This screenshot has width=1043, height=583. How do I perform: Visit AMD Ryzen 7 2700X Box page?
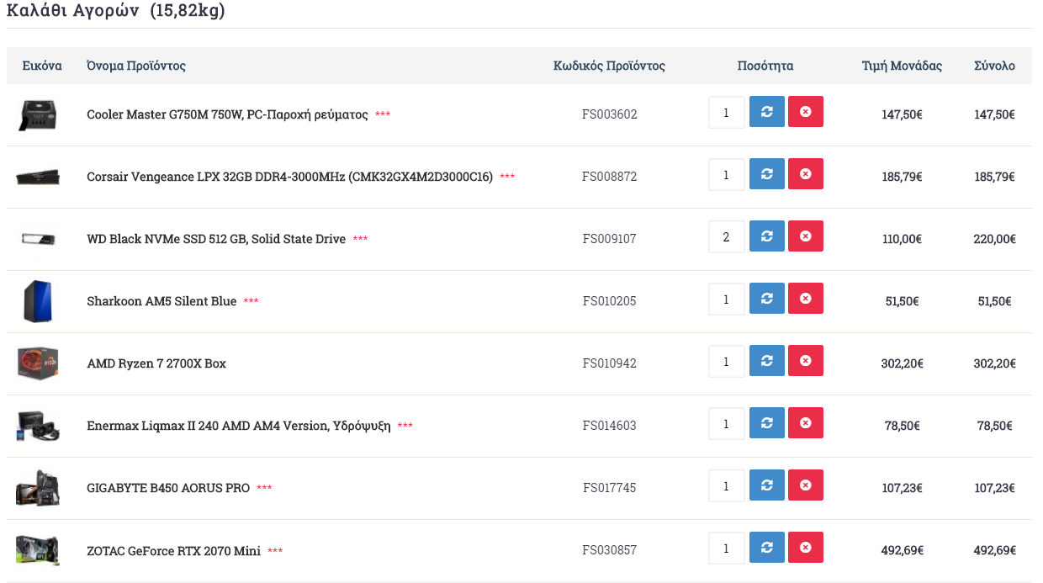pos(156,363)
